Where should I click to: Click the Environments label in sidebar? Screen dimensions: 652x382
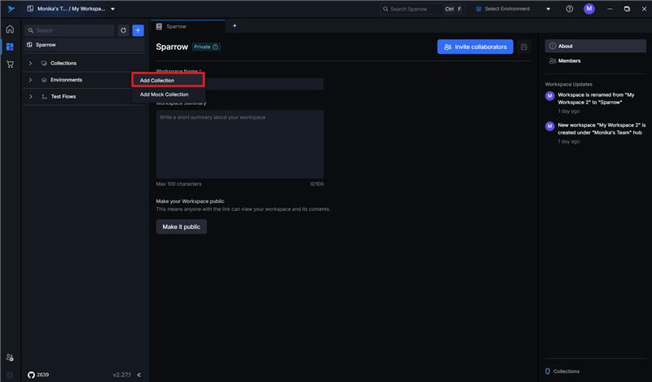66,80
